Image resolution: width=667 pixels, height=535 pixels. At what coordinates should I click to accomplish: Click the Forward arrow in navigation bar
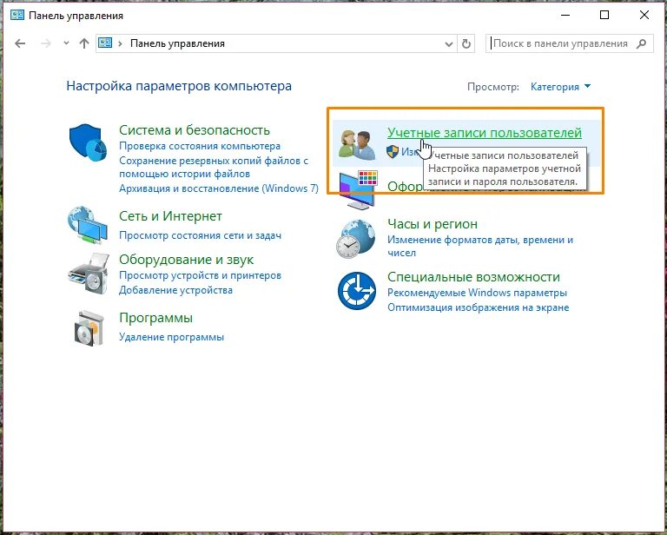point(45,43)
